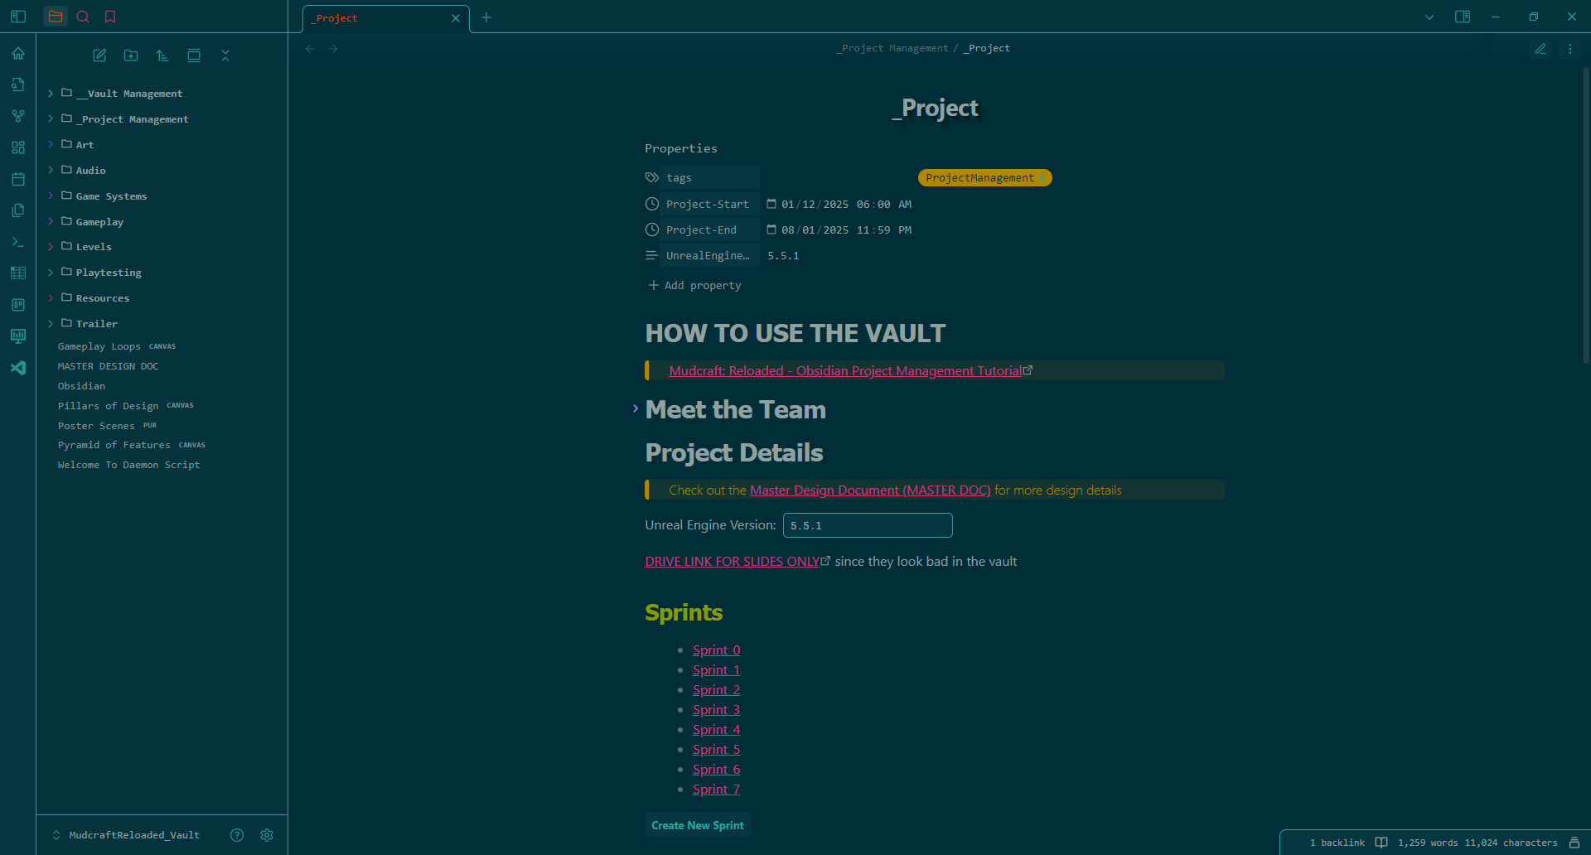This screenshot has height=855, width=1591.
Task: Open the search panel icon
Action: [83, 17]
